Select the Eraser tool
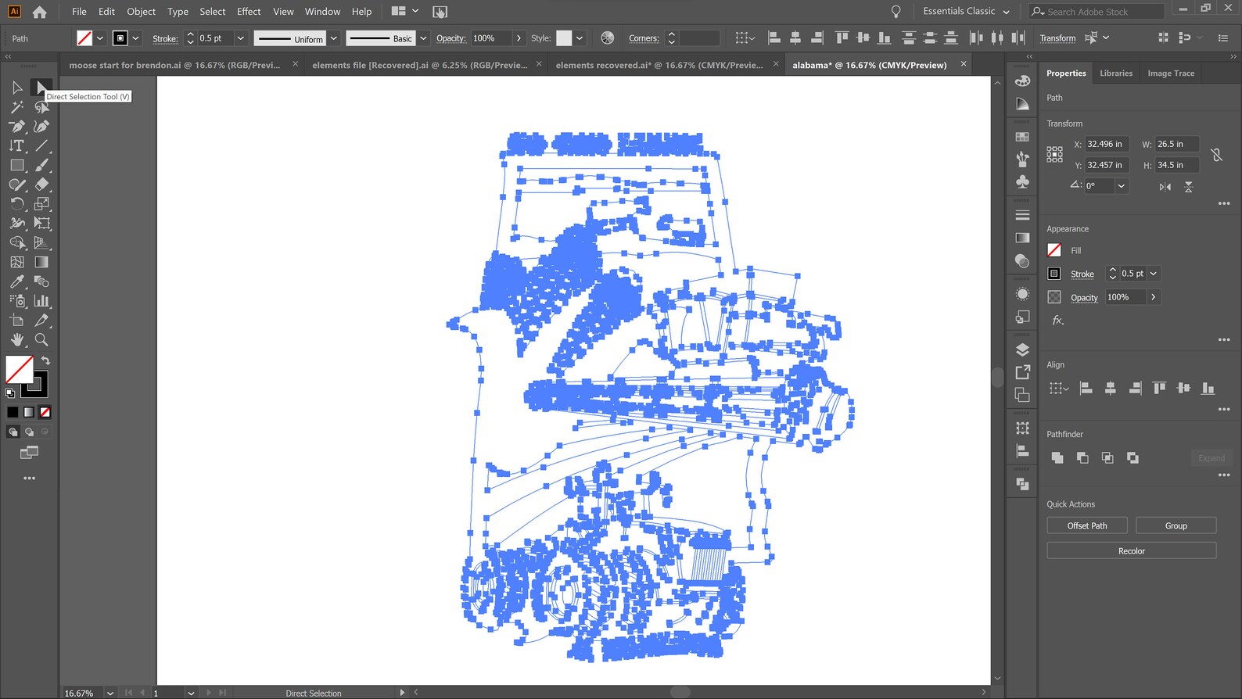The image size is (1242, 699). tap(41, 185)
